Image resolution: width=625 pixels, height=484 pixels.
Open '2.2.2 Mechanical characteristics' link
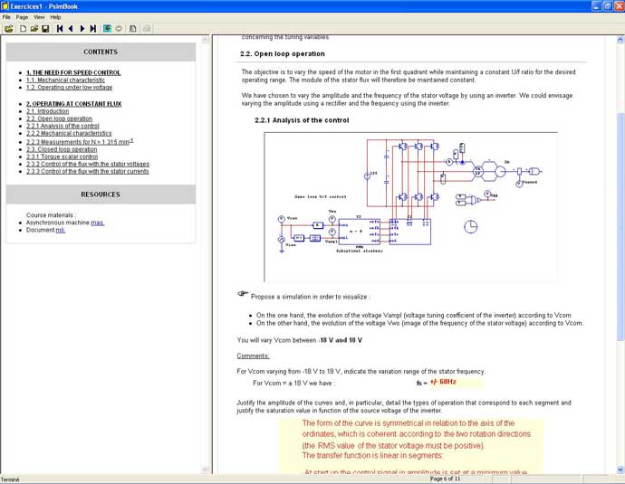click(69, 133)
